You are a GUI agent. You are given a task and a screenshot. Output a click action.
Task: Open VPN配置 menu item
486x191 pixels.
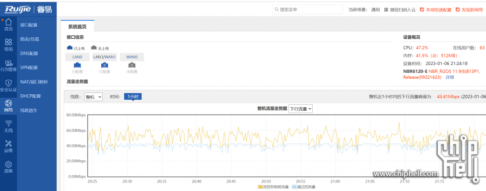pyautogui.click(x=29, y=67)
